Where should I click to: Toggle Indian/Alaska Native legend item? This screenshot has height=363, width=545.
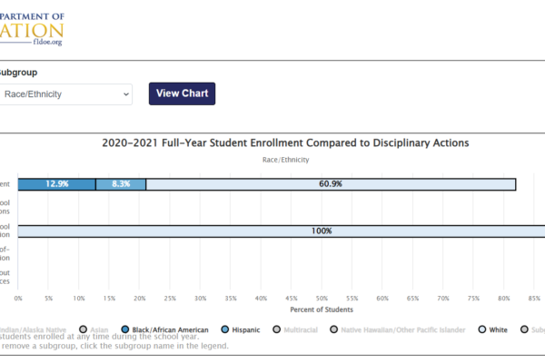pos(33,329)
